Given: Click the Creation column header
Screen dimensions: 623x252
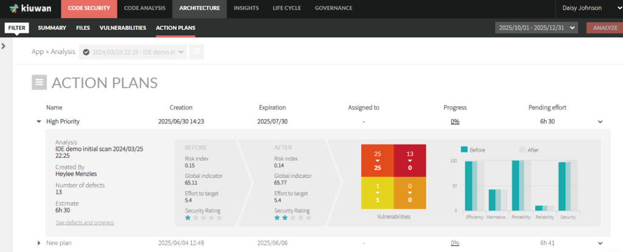Looking at the screenshot, I should coord(181,107).
